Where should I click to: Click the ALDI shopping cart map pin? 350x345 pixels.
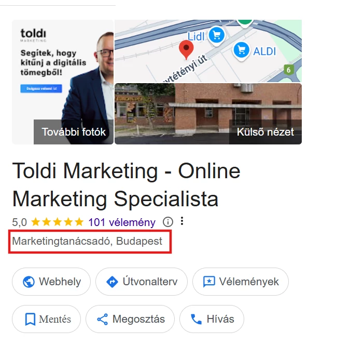point(241,50)
